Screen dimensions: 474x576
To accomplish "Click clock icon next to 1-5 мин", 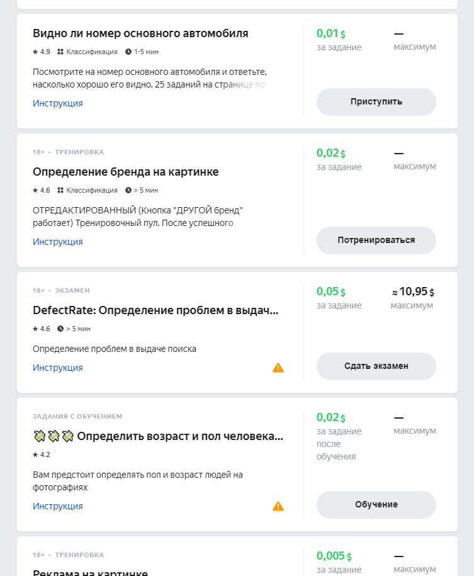I will [x=128, y=52].
